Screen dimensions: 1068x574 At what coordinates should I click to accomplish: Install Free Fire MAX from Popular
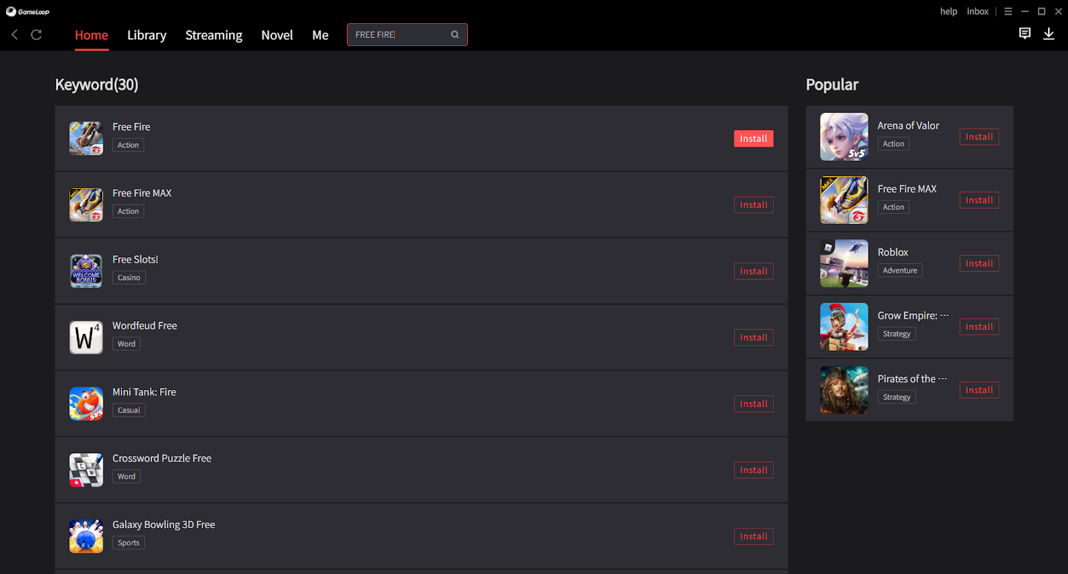point(979,200)
